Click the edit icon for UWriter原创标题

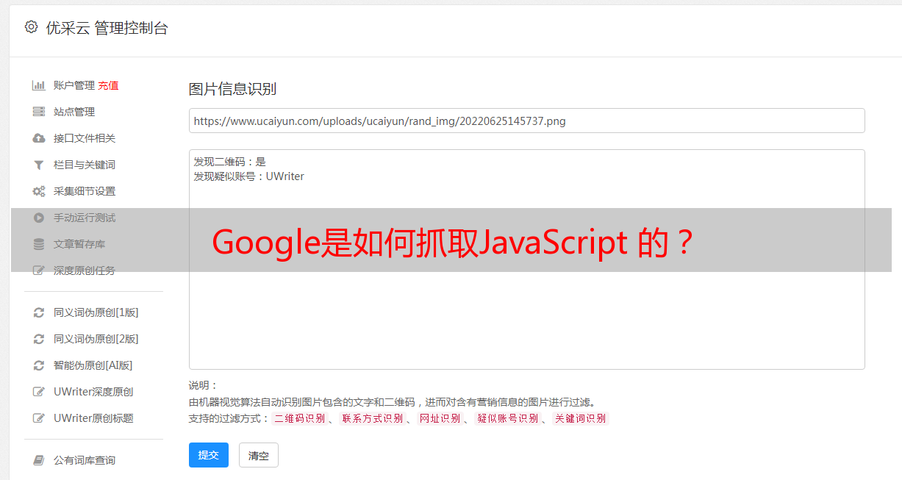tap(39, 418)
